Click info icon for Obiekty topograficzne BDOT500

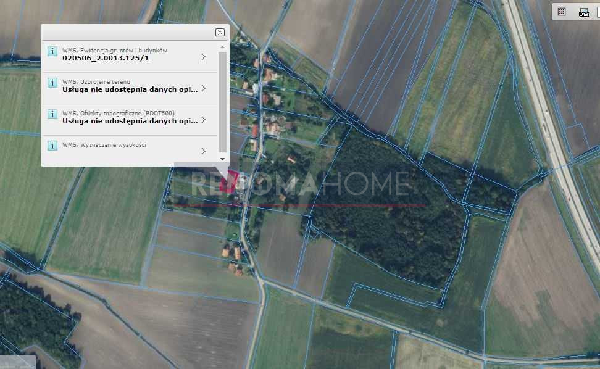[x=52, y=114]
